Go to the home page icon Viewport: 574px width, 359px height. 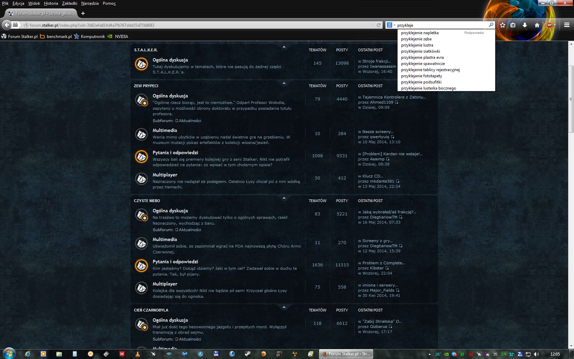click(x=537, y=25)
